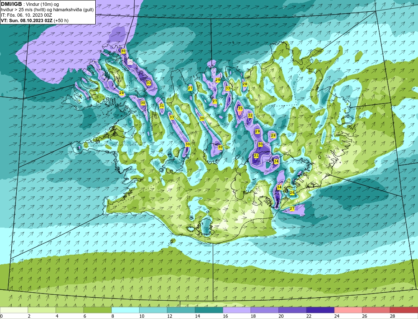This screenshot has width=418, height=319.
Task: Click the legend tick value "12"
Action: coord(170,316)
